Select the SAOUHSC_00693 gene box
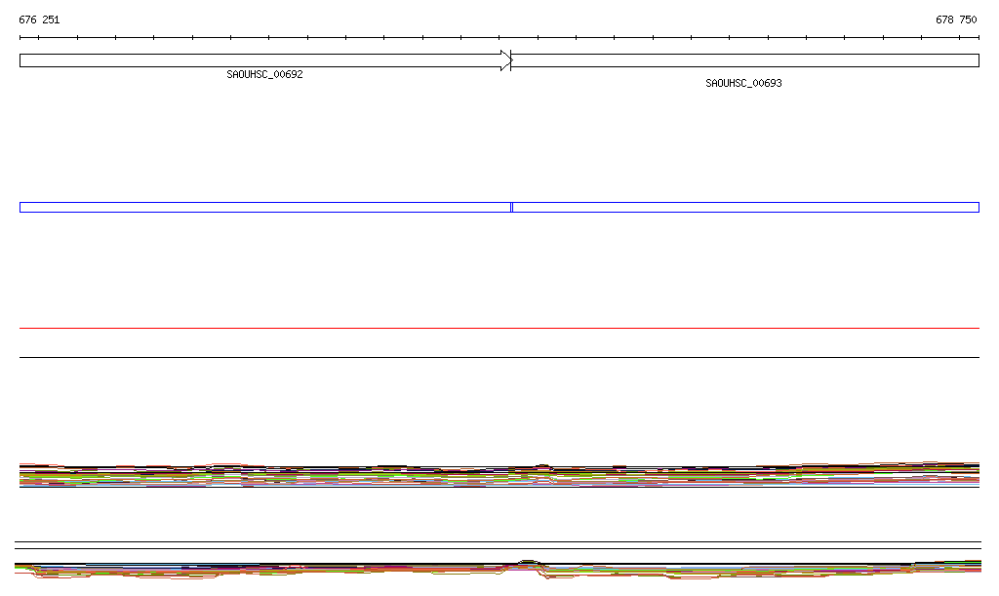The image size is (999, 596). (744, 60)
